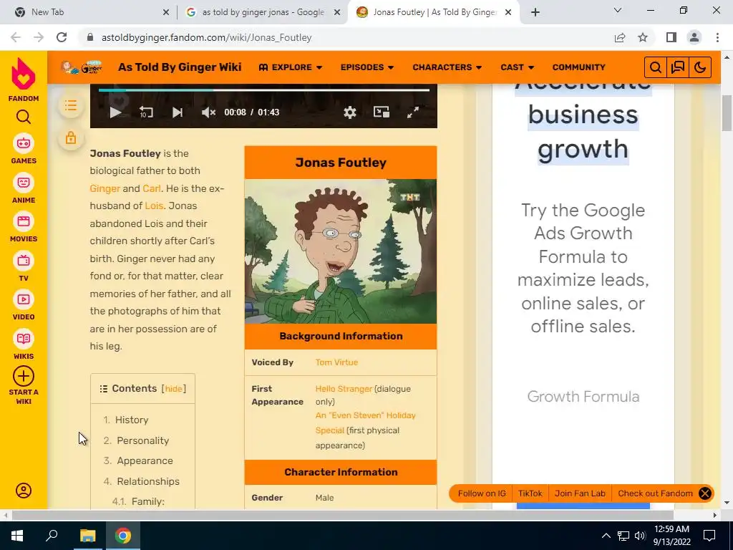
Task: Expand the Characters menu
Action: coord(447,67)
